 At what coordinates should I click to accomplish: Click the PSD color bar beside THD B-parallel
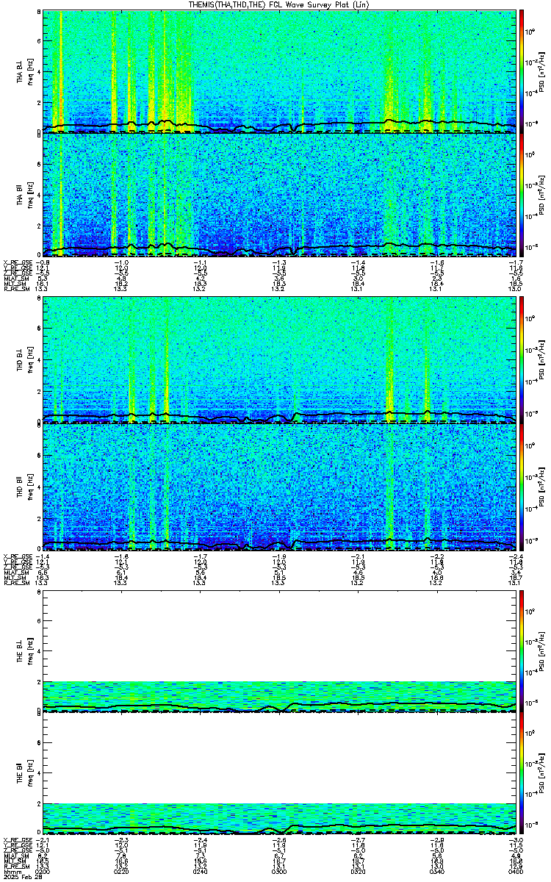[x=522, y=487]
